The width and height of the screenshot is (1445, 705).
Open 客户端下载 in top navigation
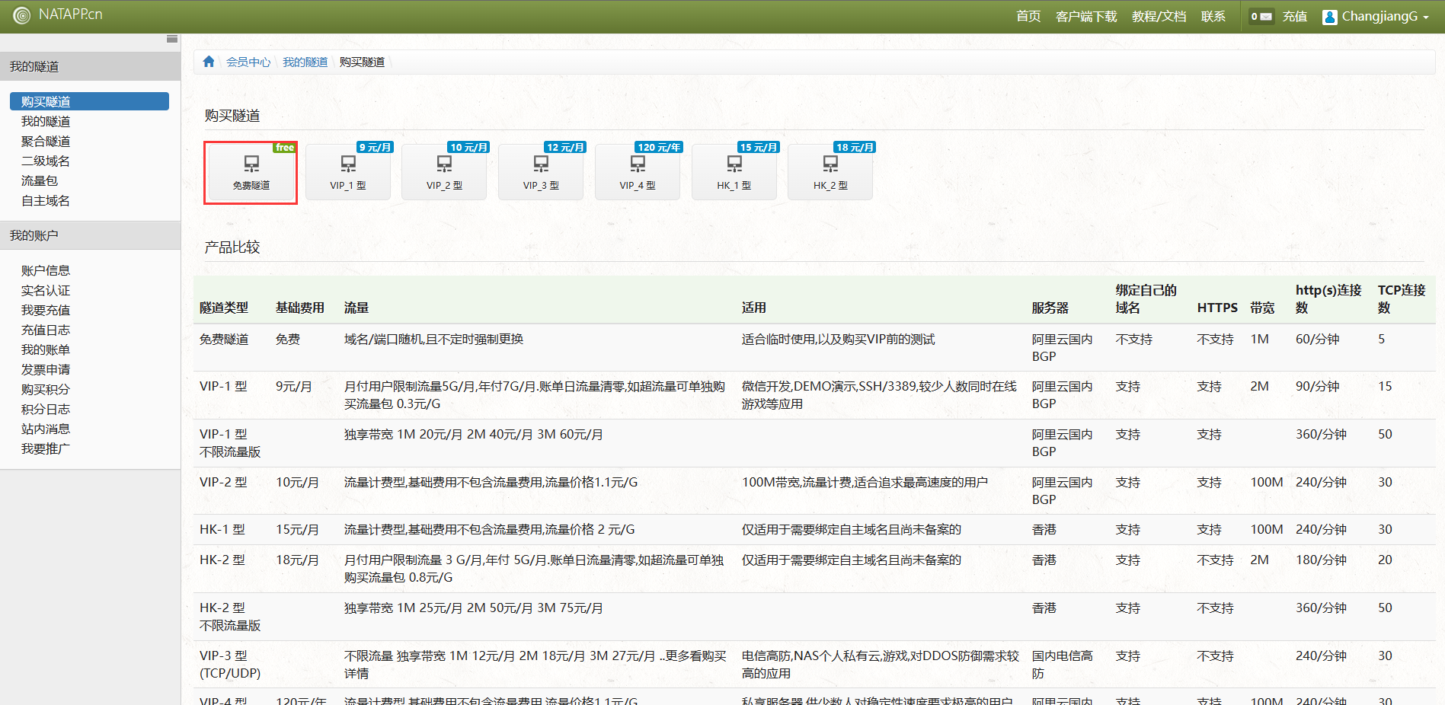pos(1085,16)
